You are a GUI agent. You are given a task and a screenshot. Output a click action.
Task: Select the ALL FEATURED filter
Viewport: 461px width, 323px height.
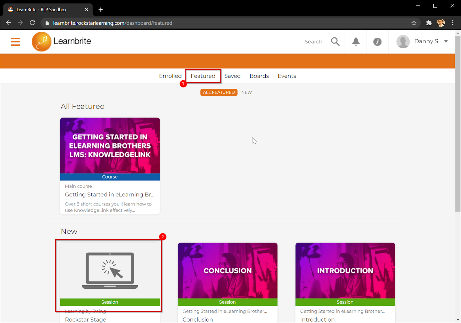219,92
